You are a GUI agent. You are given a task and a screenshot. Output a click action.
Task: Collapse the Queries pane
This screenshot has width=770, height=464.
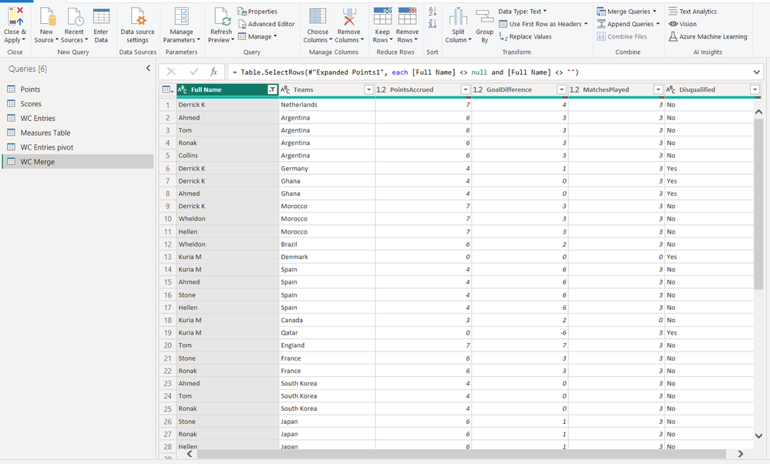pyautogui.click(x=148, y=69)
